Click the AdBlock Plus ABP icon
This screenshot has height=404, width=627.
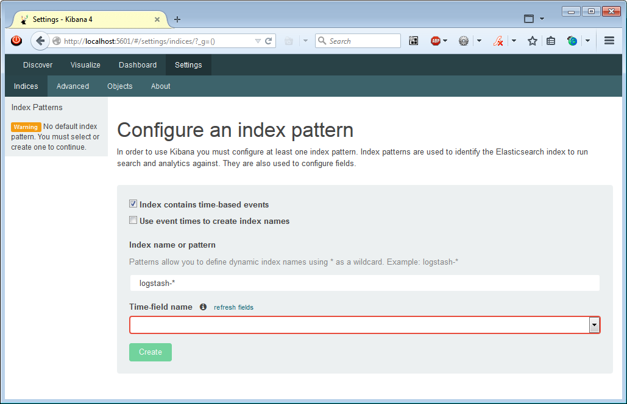[x=436, y=41]
